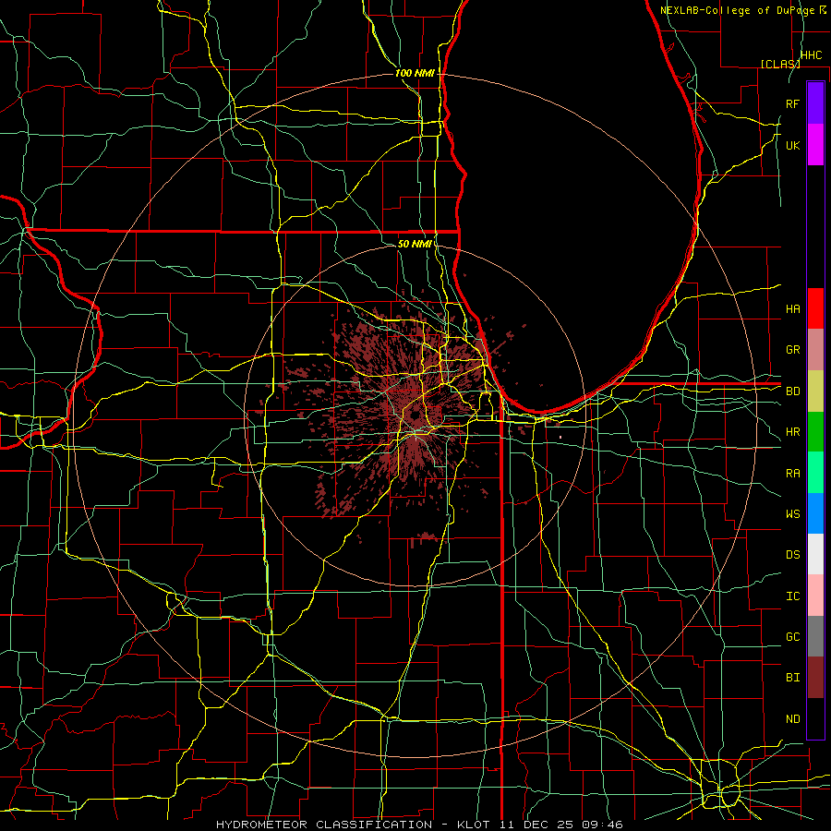Image resolution: width=831 pixels, height=831 pixels.
Task: Click the UK legend label
Action: pos(792,145)
